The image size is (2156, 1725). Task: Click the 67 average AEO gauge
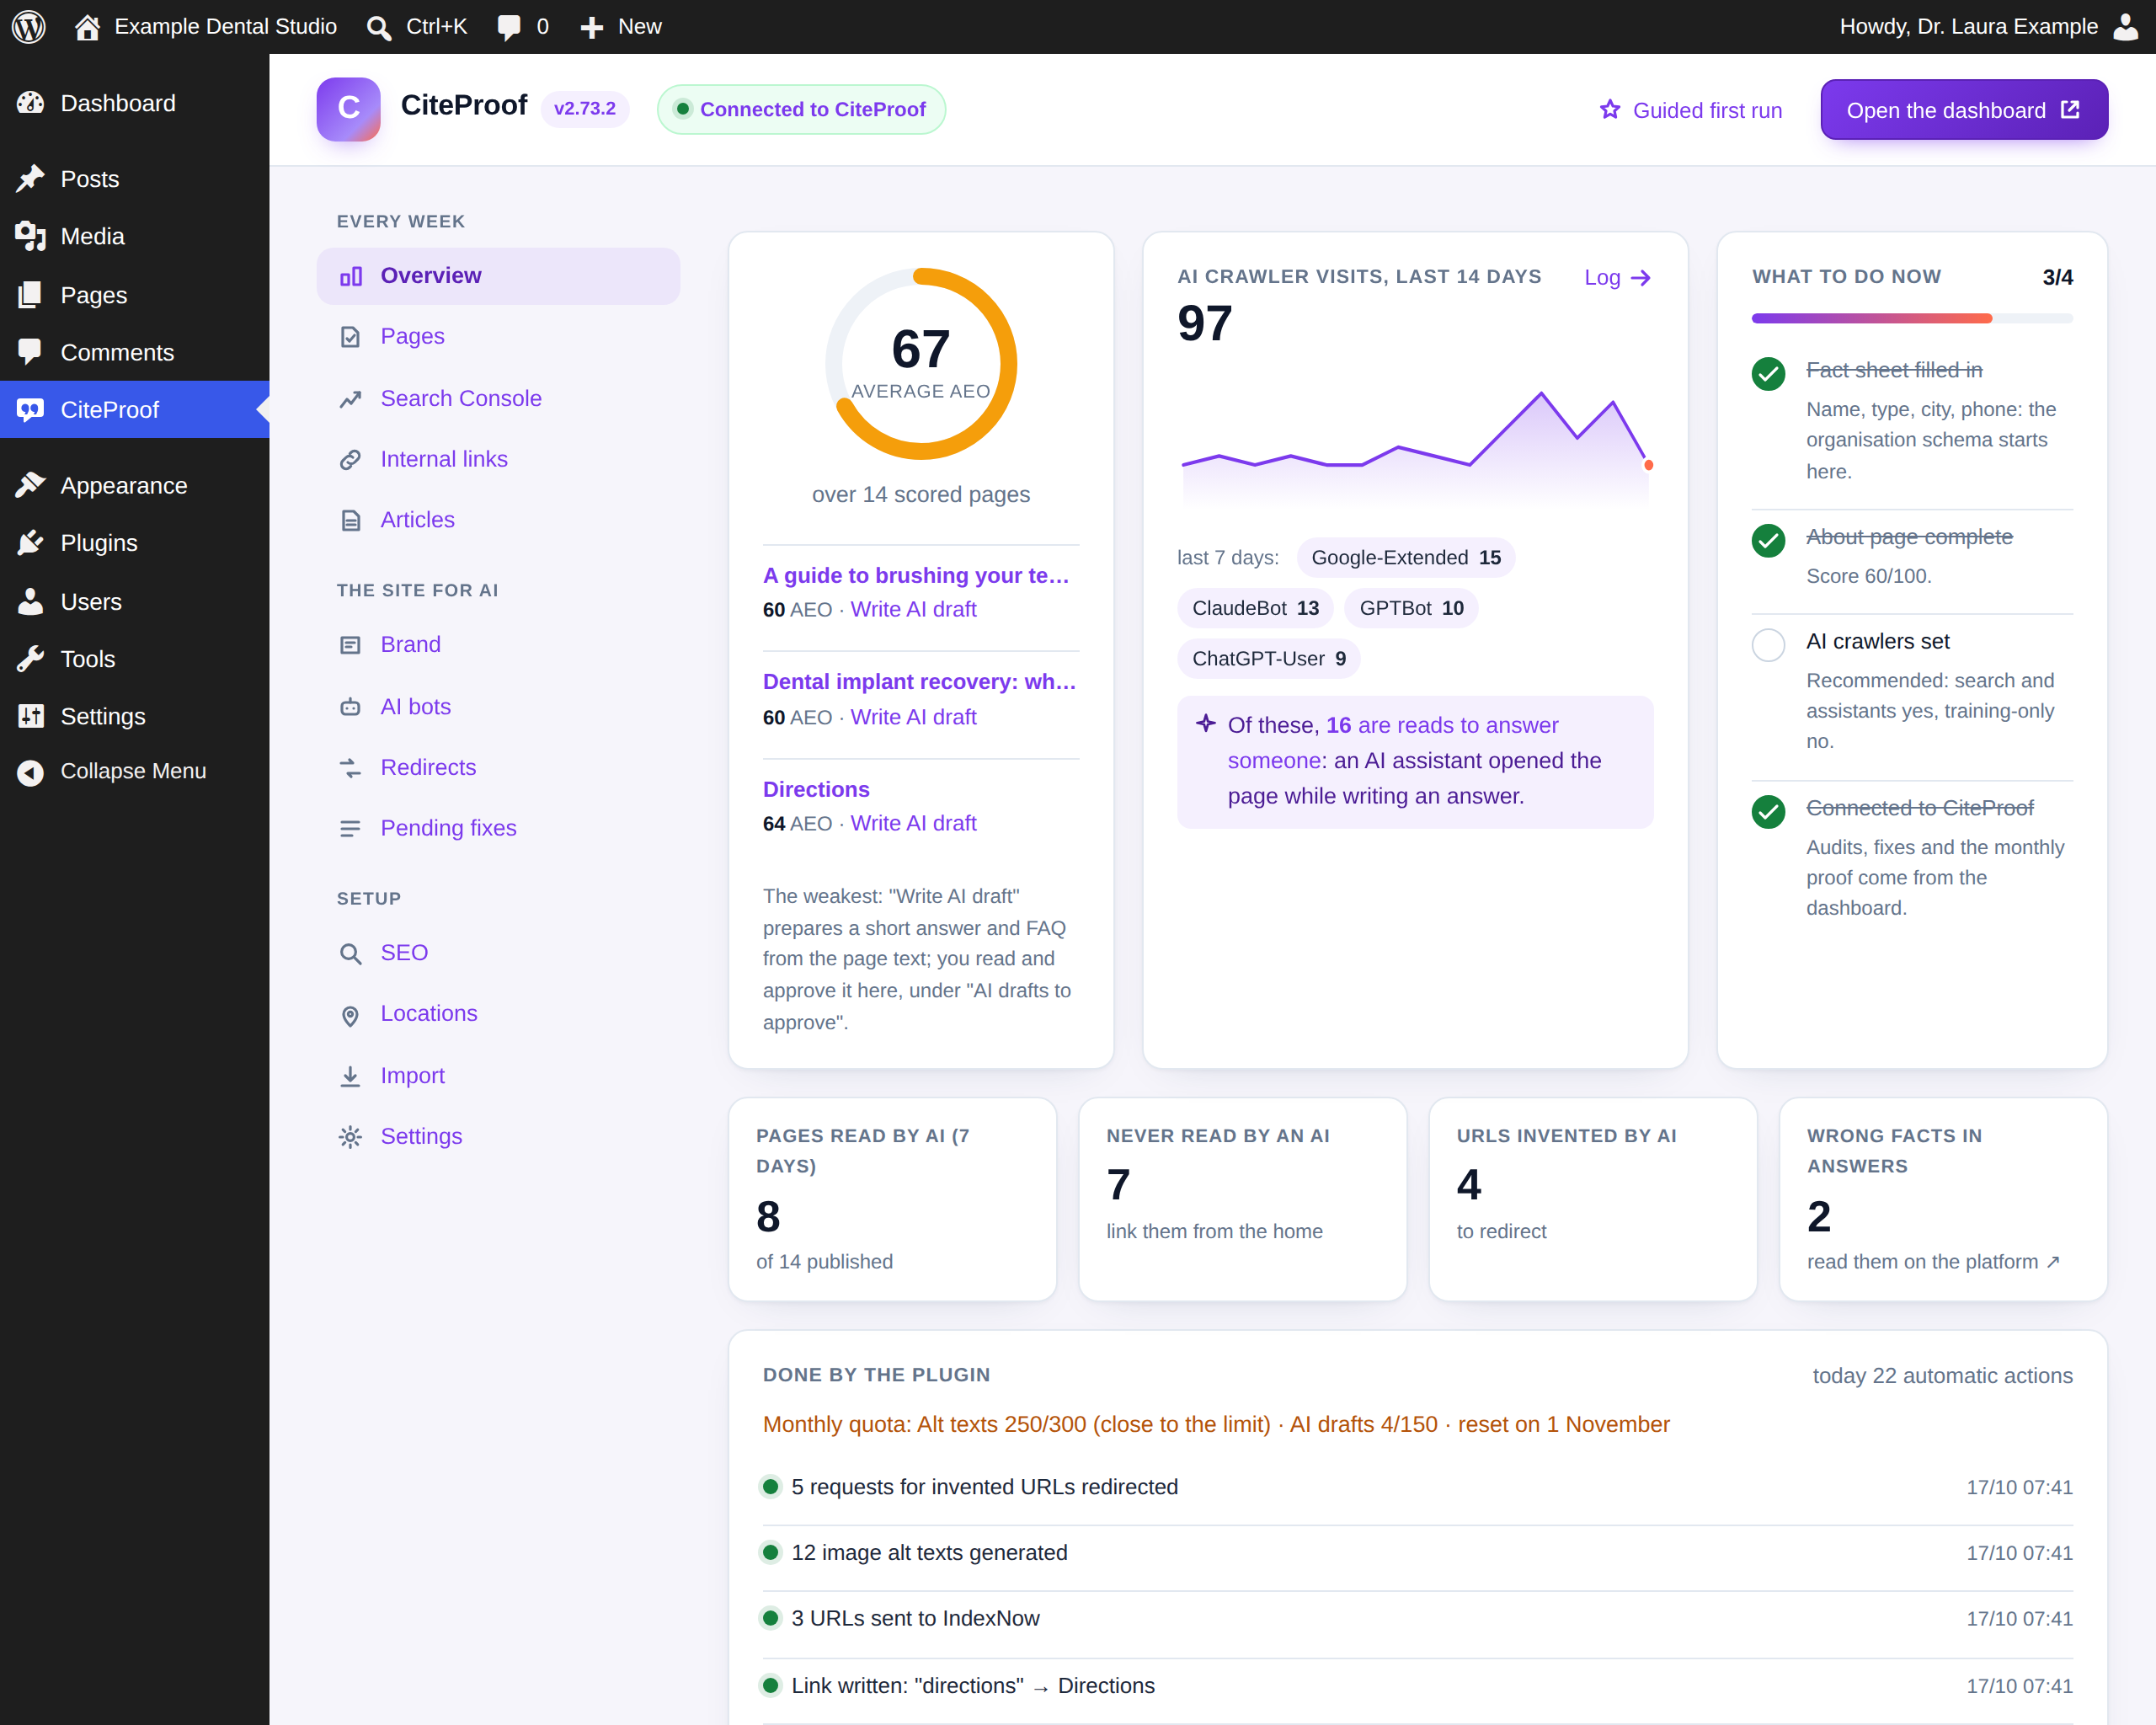click(x=920, y=364)
